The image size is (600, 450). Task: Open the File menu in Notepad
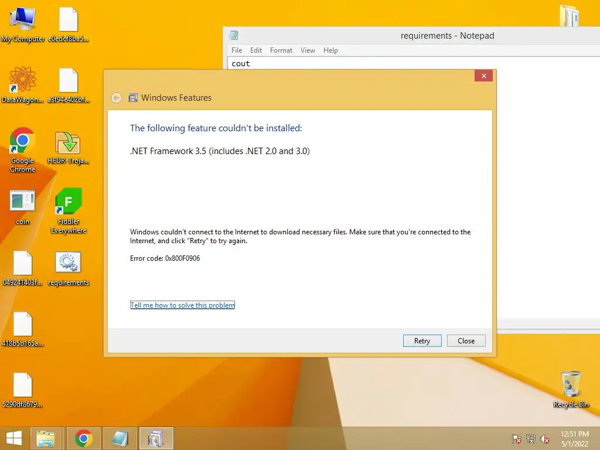pos(237,50)
